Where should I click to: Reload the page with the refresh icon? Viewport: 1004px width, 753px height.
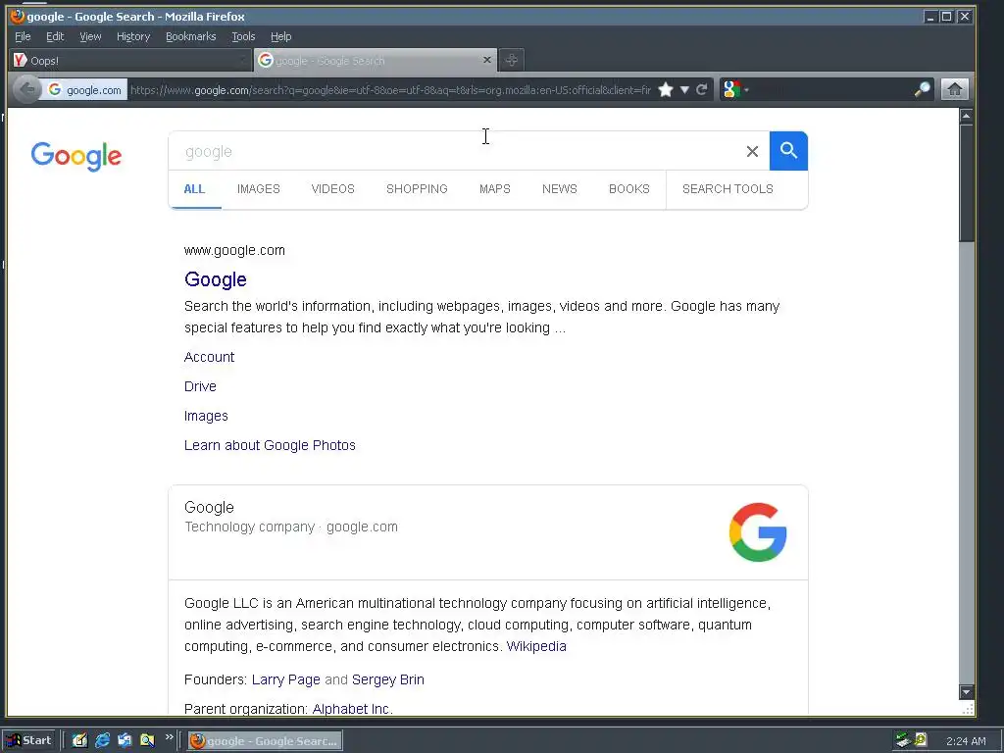coord(702,89)
